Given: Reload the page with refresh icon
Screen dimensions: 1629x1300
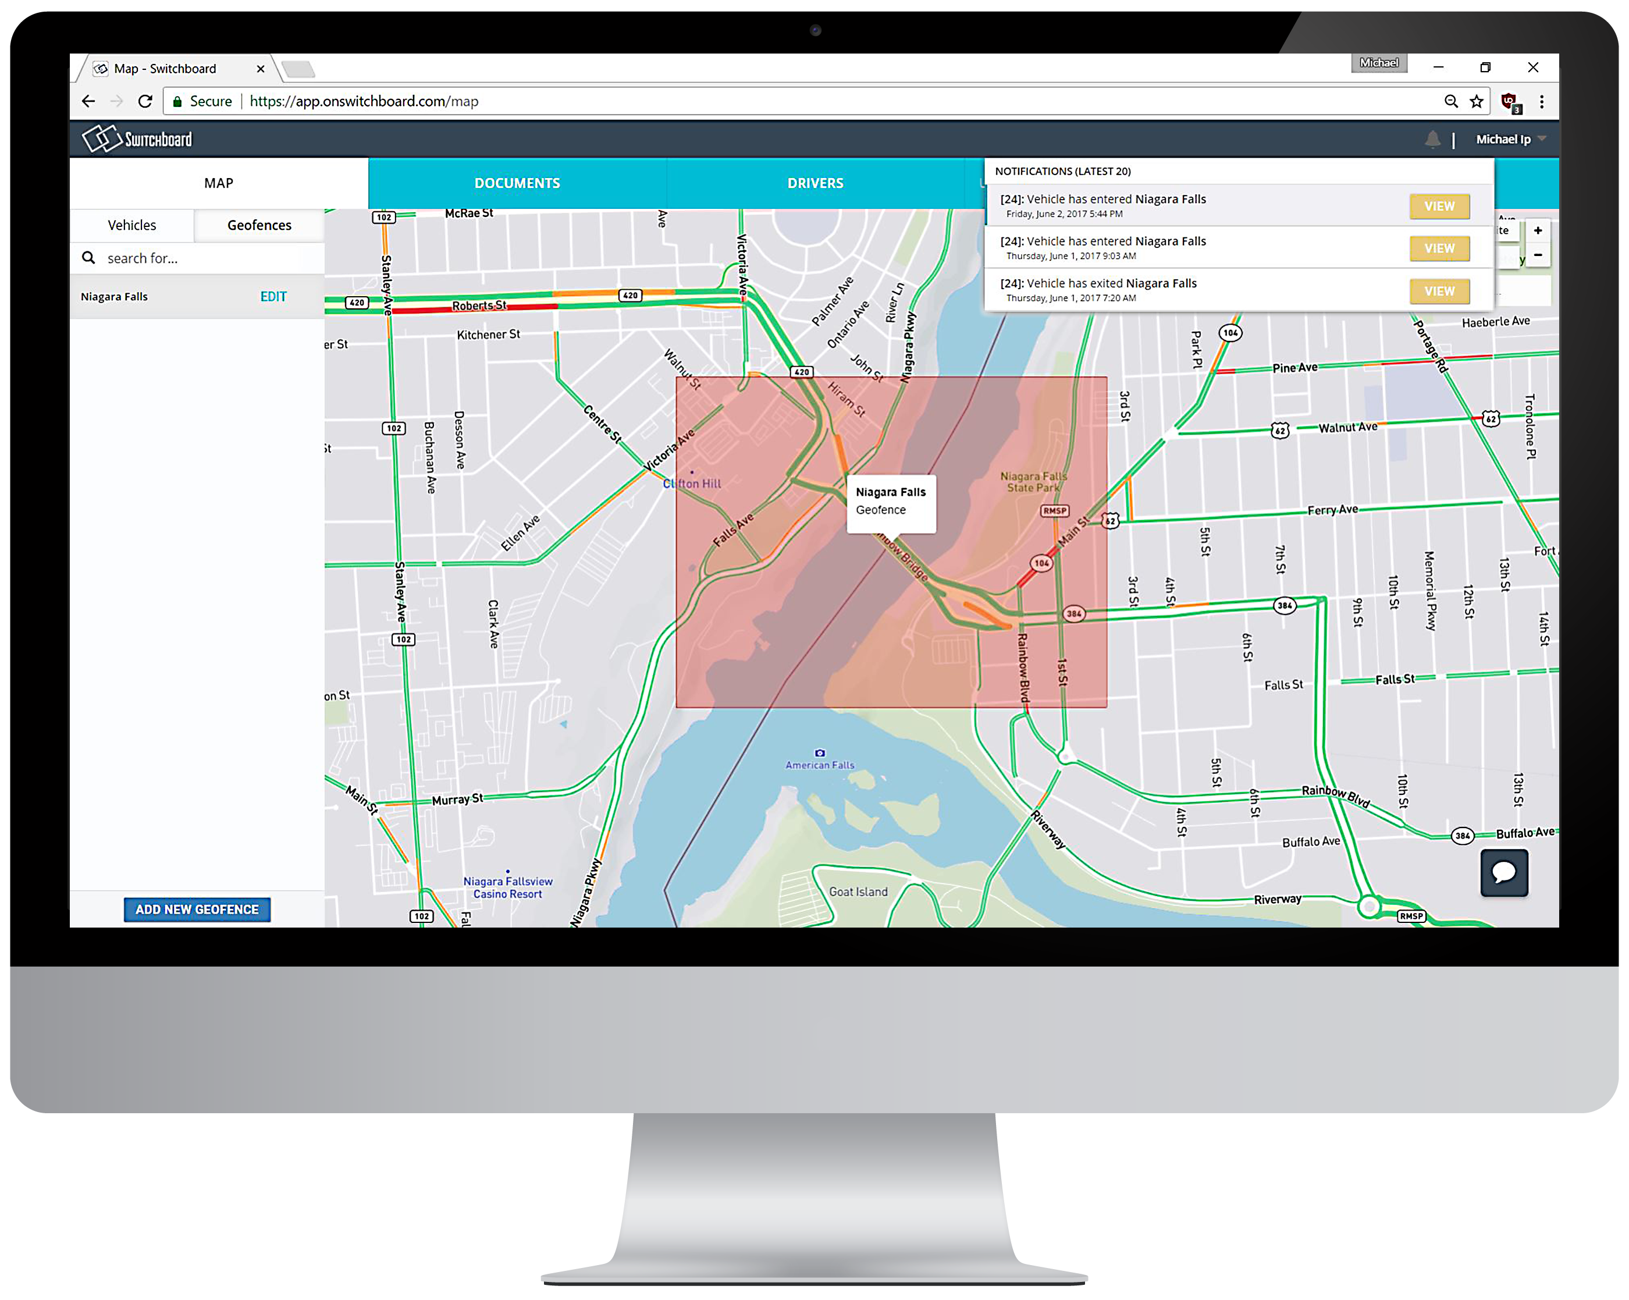Looking at the screenshot, I should (145, 101).
